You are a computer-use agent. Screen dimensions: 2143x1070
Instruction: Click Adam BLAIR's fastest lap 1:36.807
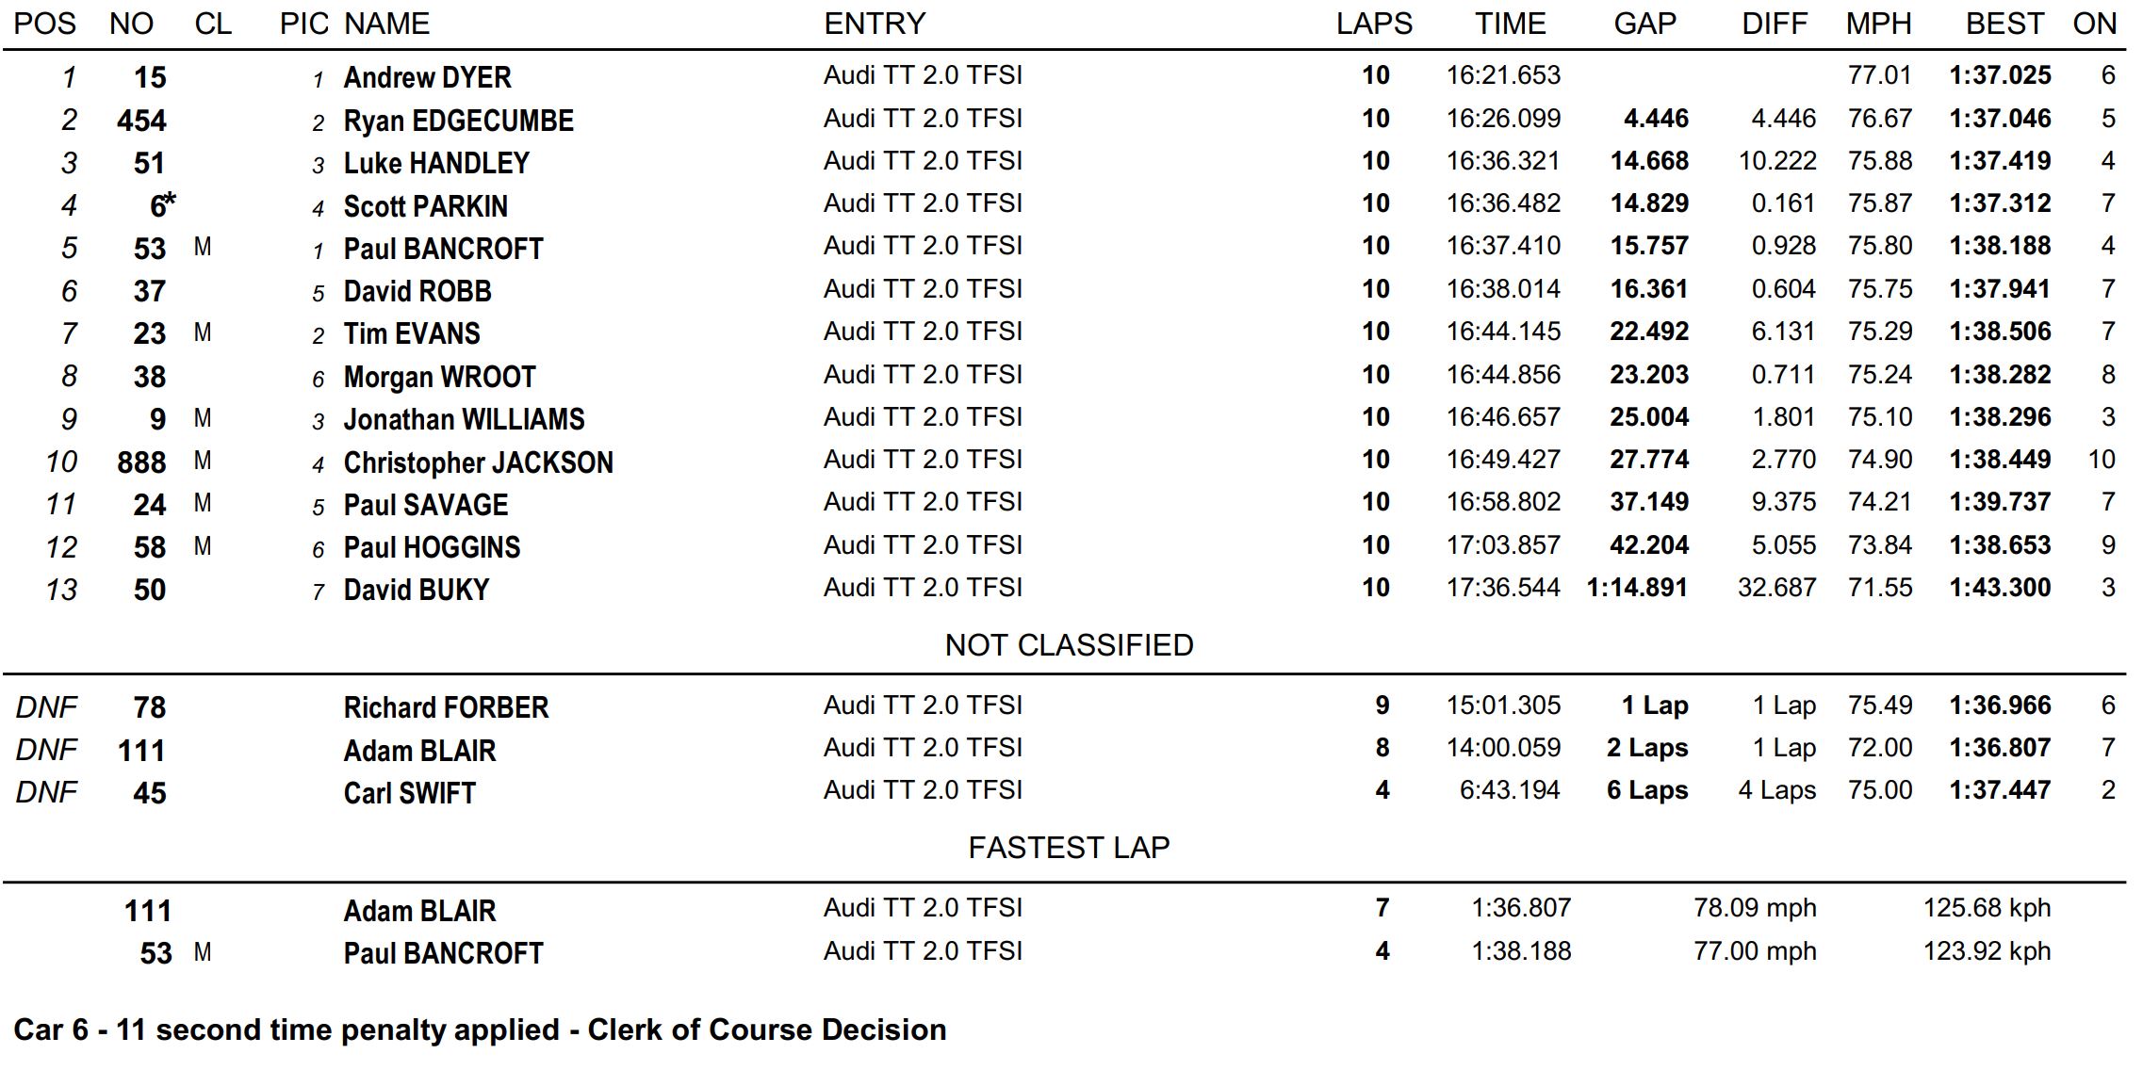(1521, 908)
